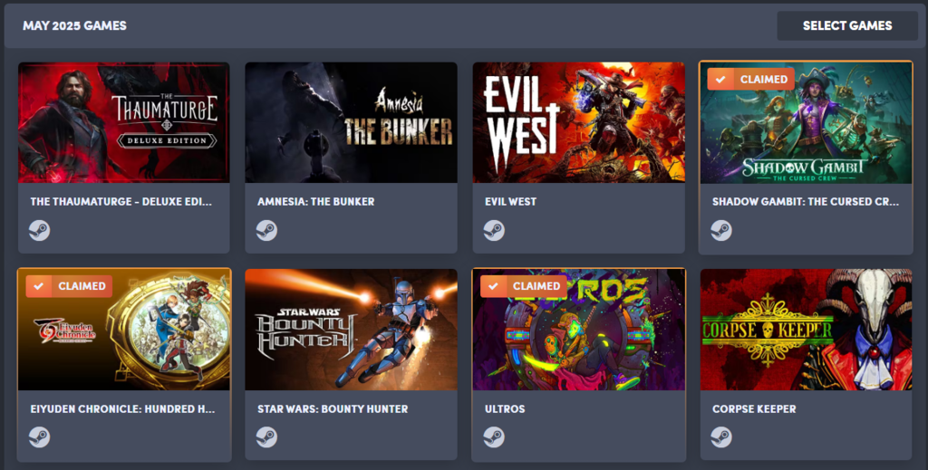Click the Evil West title text
The height and width of the screenshot is (470, 928).
coord(511,202)
